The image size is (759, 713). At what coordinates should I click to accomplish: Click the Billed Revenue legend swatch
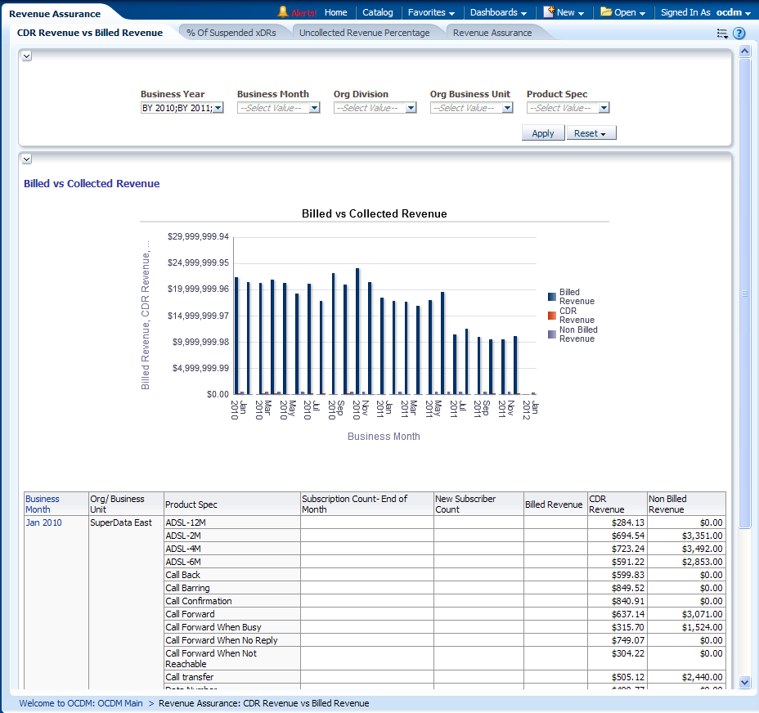pos(552,297)
